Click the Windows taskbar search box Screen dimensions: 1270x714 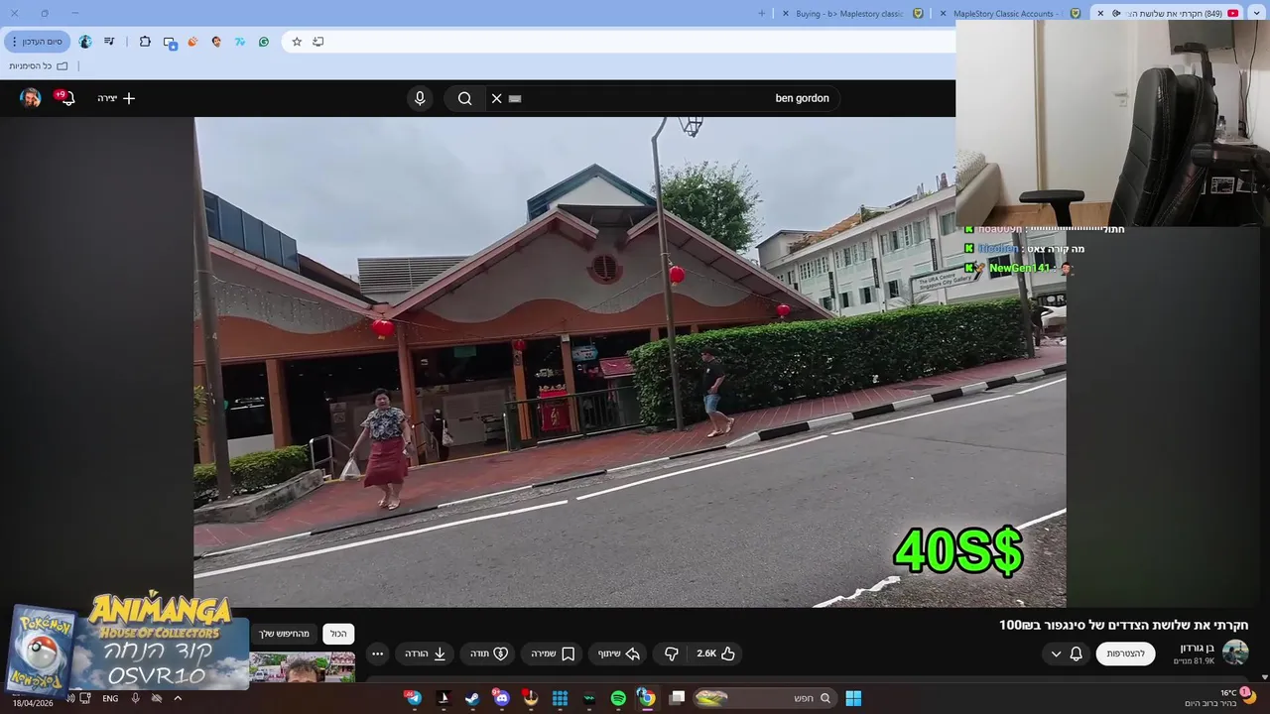tap(764, 698)
